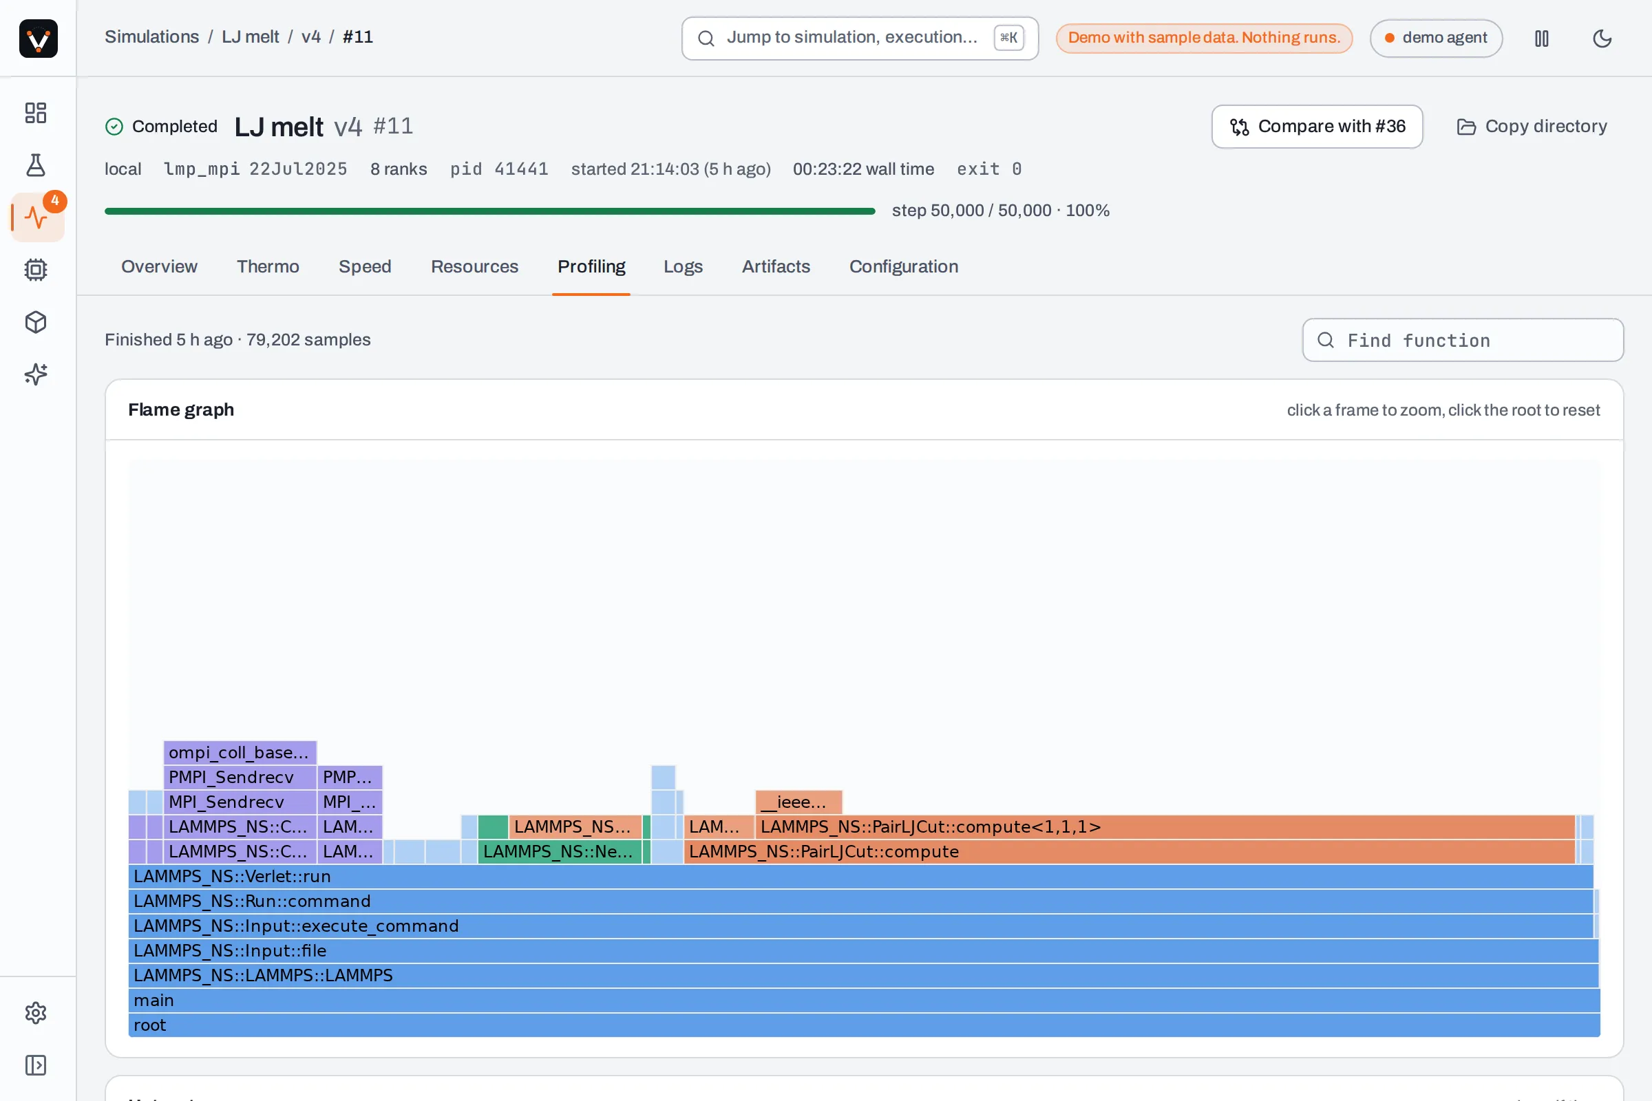Zoom into __ieee... flame graph frame
This screenshot has width=1652, height=1101.
coord(798,802)
